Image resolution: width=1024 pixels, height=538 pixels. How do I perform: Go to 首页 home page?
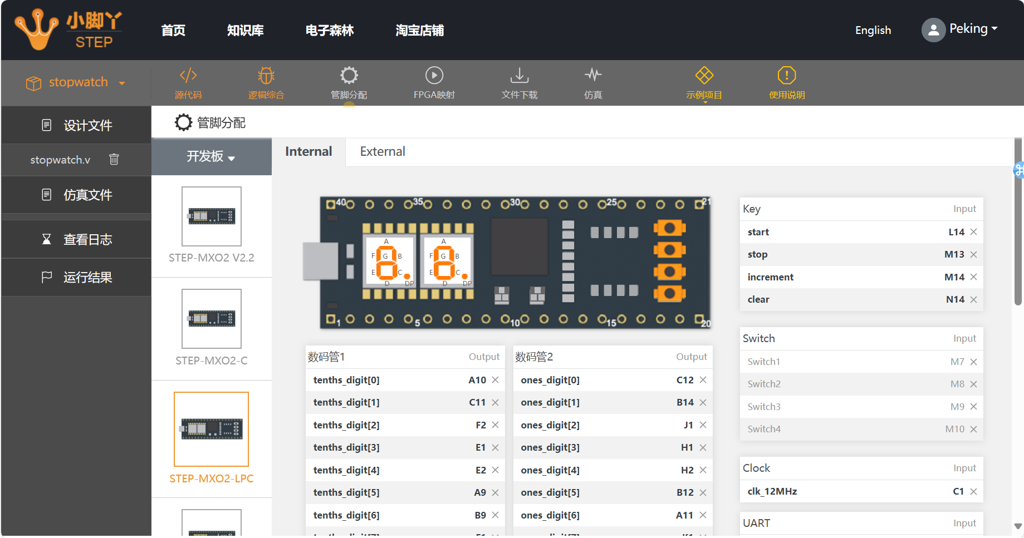coord(173,30)
